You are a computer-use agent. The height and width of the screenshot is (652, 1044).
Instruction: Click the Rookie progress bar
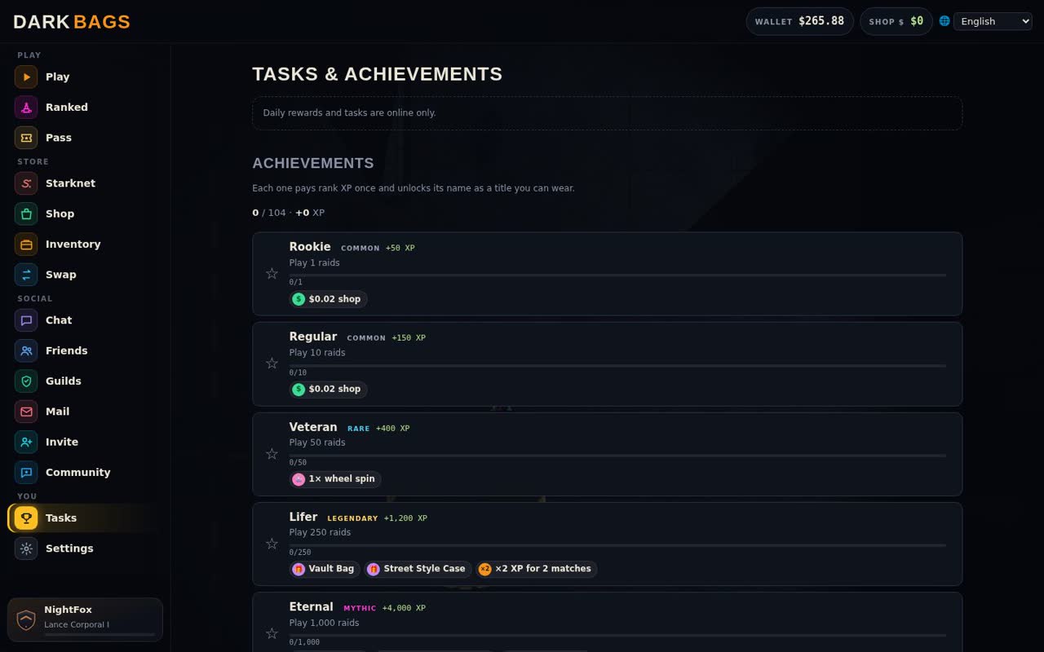pos(617,275)
